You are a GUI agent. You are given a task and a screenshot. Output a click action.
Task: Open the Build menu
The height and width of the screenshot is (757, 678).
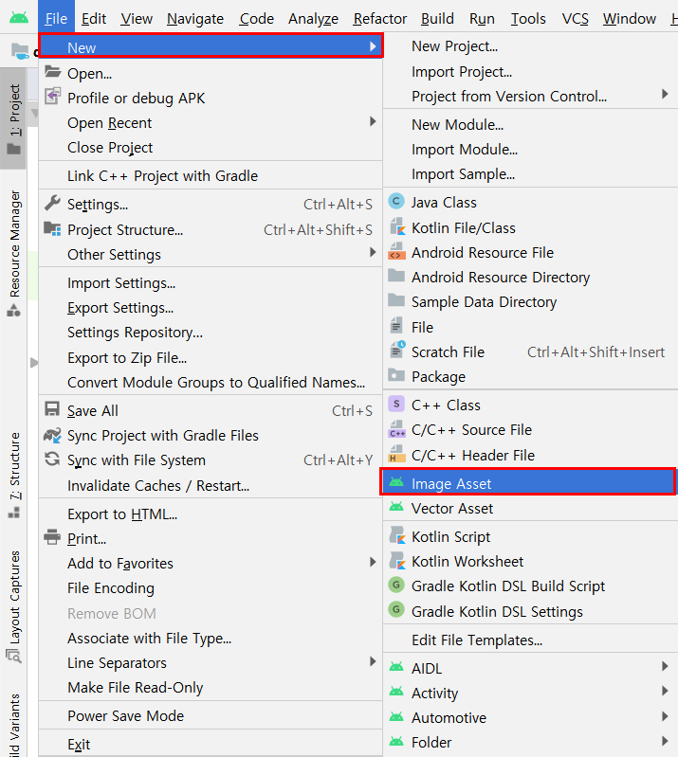pos(437,19)
